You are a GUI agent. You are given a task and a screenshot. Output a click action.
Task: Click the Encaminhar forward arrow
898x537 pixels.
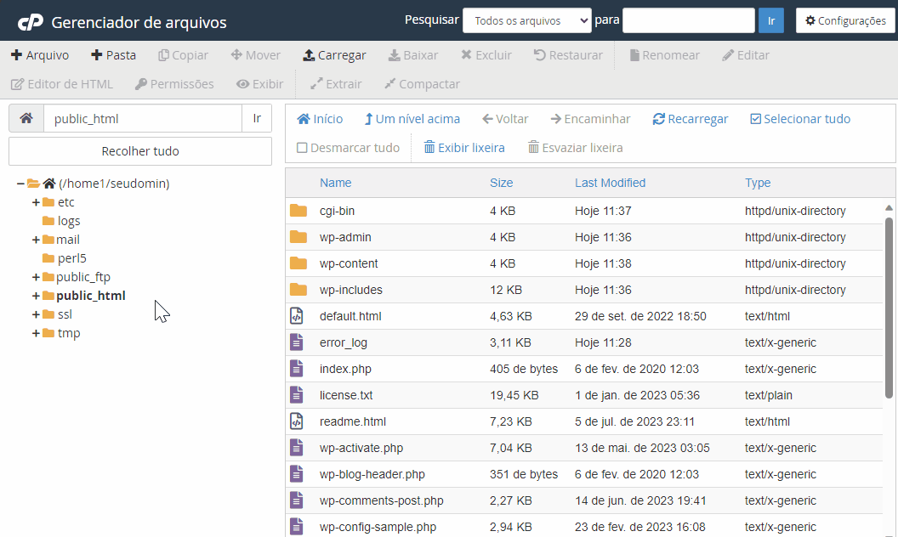tap(590, 119)
